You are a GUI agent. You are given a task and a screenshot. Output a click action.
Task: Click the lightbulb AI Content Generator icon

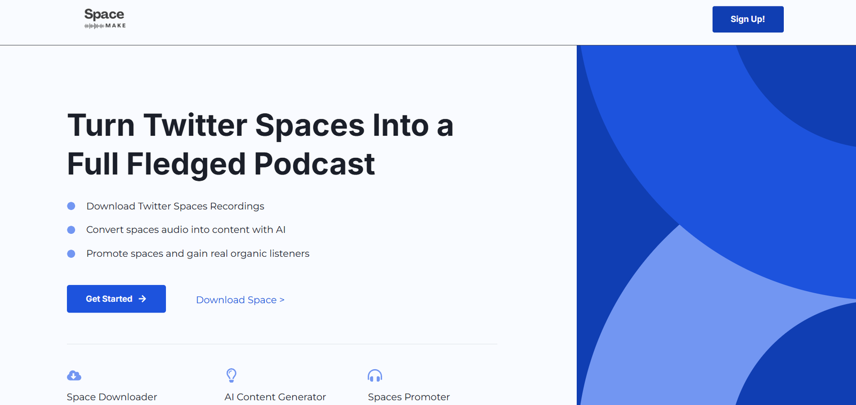tap(231, 375)
